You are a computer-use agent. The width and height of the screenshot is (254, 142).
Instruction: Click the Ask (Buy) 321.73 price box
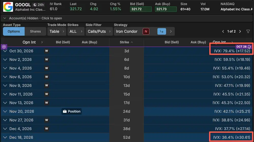pos(166,9)
